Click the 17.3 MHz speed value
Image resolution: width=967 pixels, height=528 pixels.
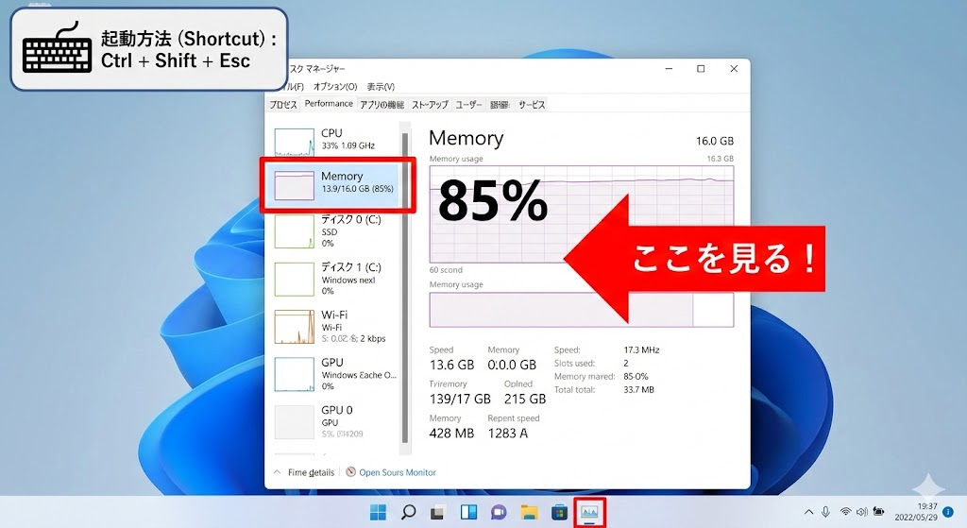click(x=641, y=349)
